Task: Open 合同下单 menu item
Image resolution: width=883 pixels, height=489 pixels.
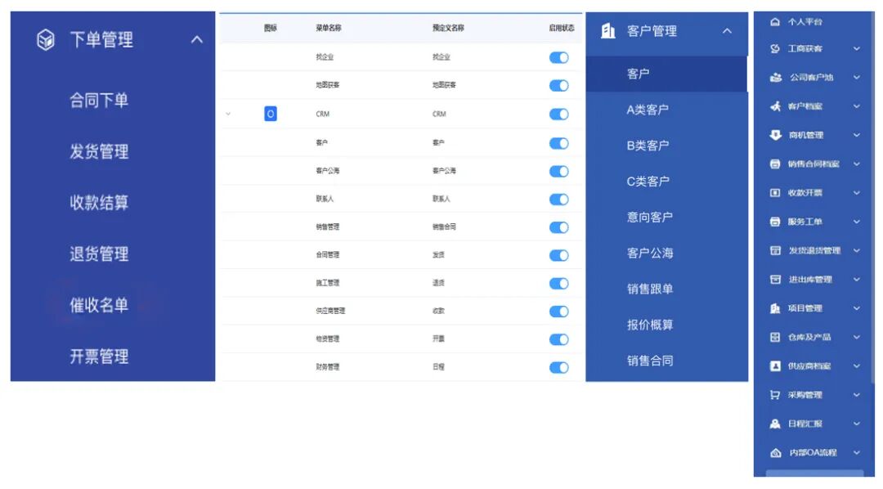Action: coord(99,101)
